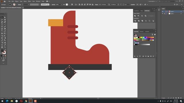
Task: Switch to the Symbols tab
Action: [147, 31]
